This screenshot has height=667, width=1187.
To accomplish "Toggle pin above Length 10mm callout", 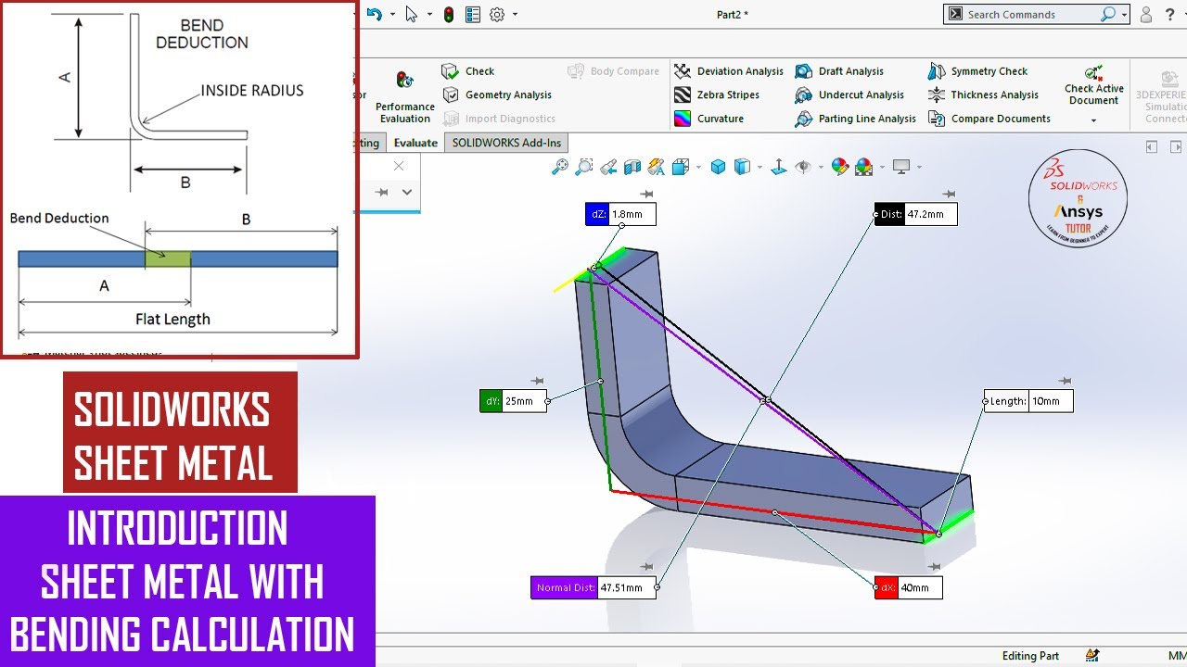I will [x=1065, y=381].
